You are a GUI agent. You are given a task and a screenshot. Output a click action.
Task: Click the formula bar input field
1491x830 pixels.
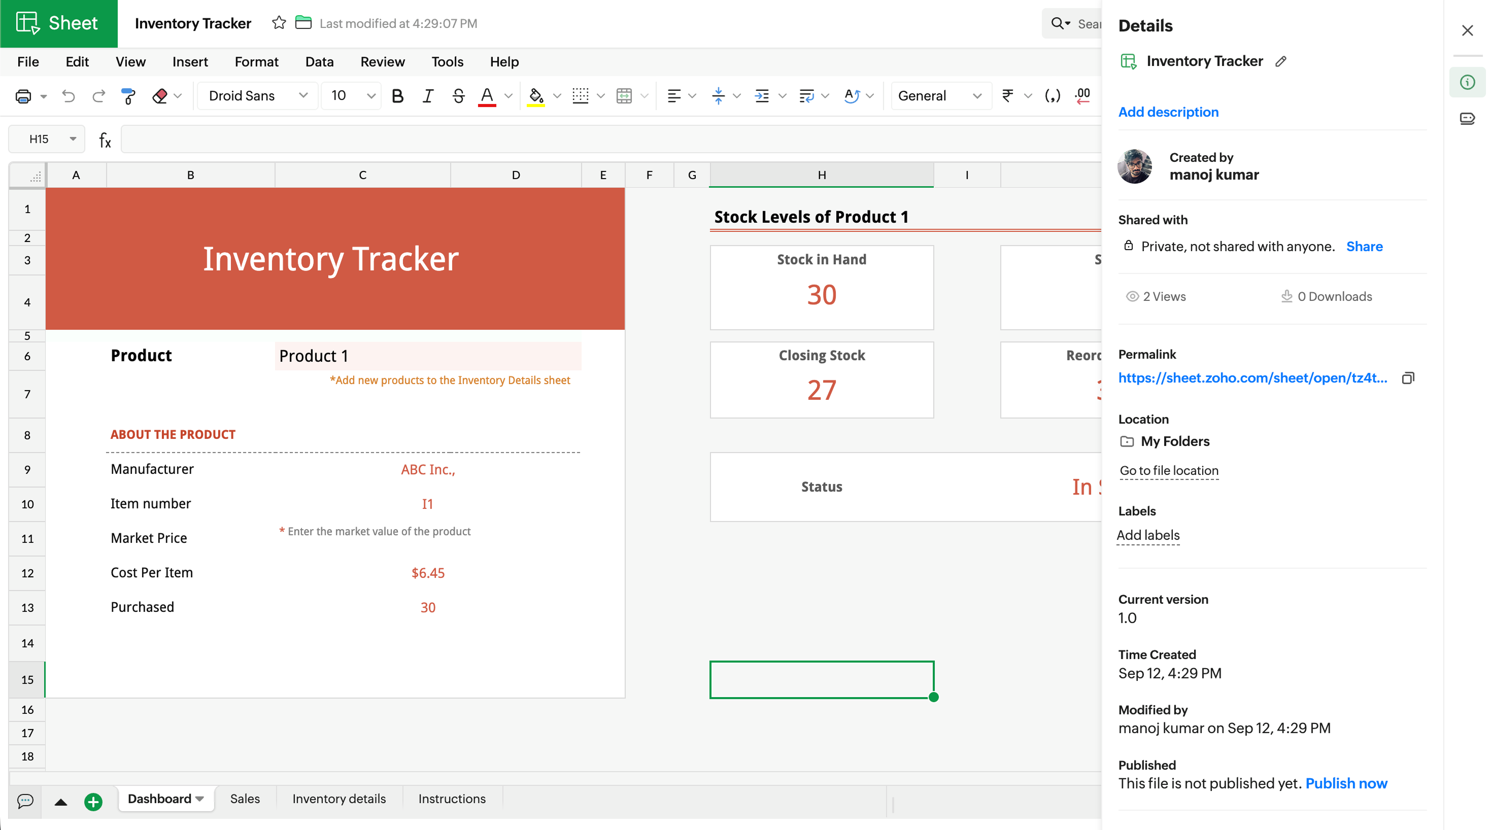click(611, 140)
